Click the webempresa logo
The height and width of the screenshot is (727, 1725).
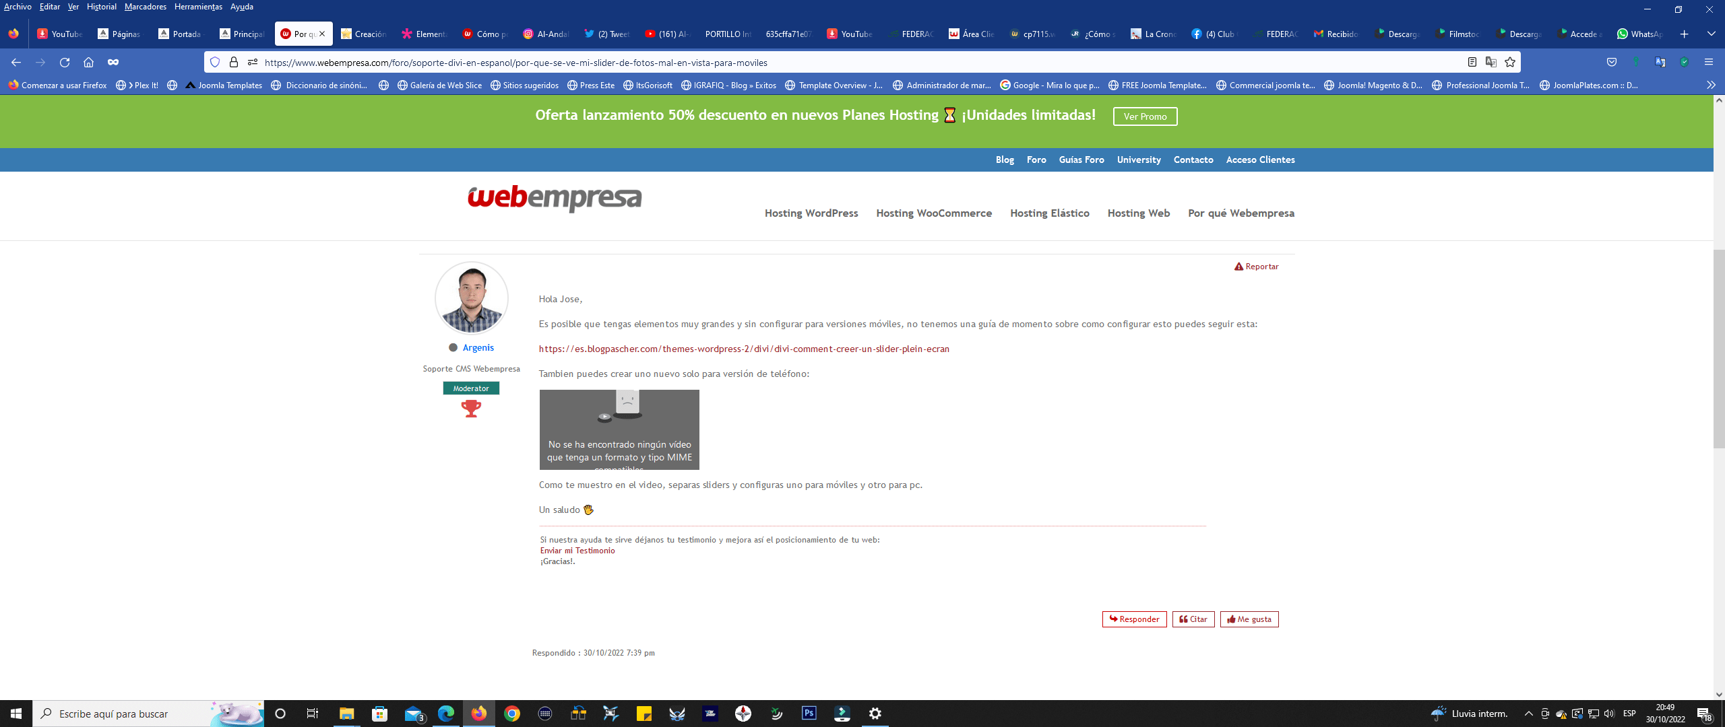(555, 198)
